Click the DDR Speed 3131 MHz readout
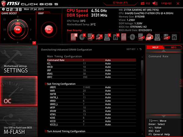The width and height of the screenshot is (183, 137). tap(87, 15)
